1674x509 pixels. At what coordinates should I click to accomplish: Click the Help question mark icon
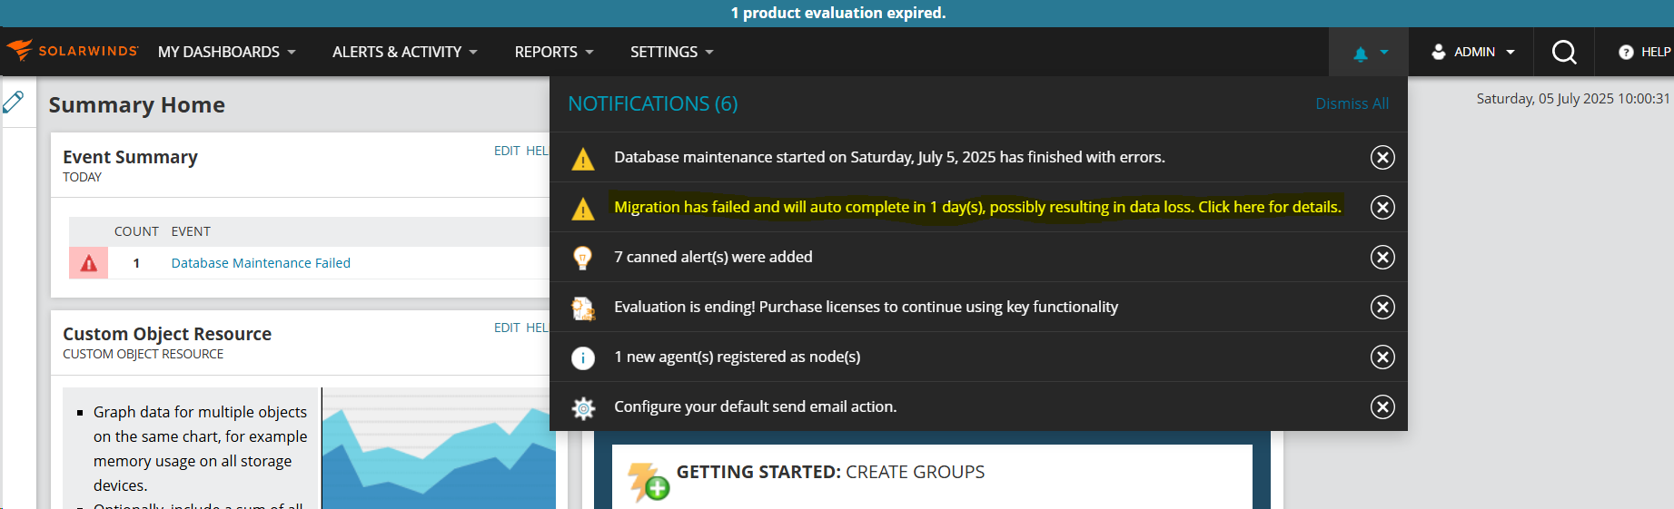(1626, 52)
